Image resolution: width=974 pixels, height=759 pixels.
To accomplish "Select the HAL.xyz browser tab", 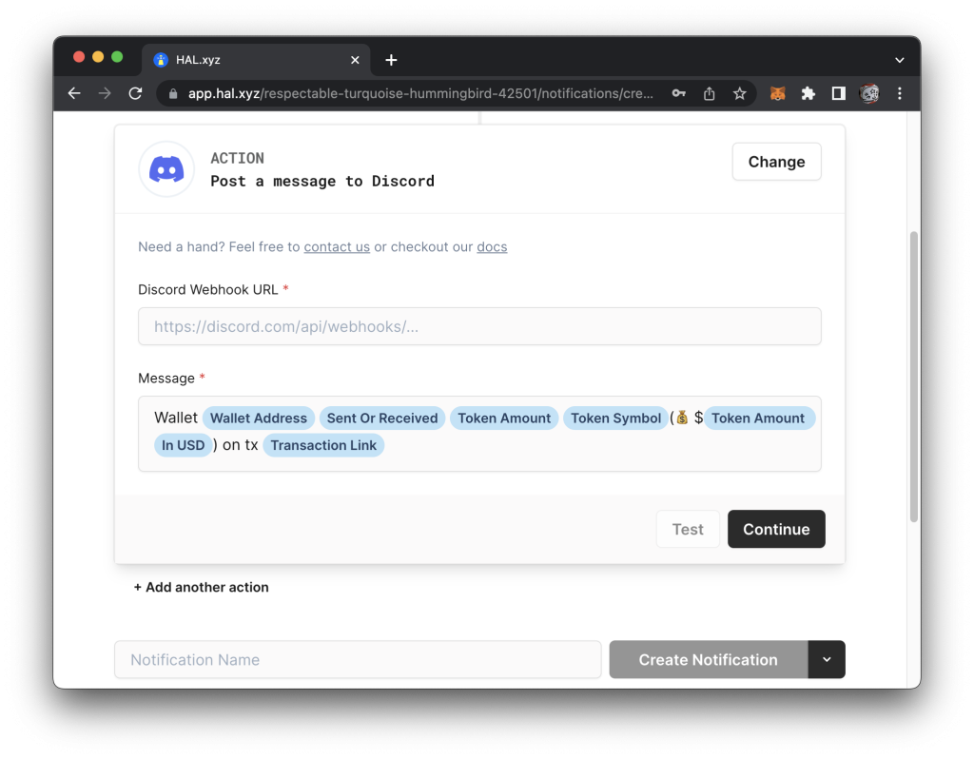I will click(x=256, y=60).
